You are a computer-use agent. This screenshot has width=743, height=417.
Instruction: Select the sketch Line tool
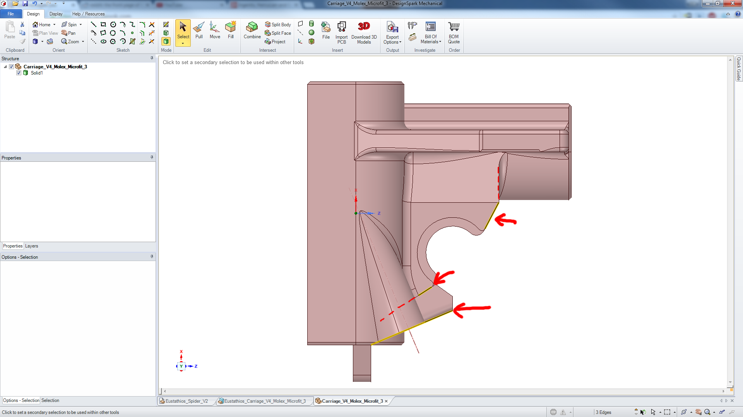click(x=94, y=24)
